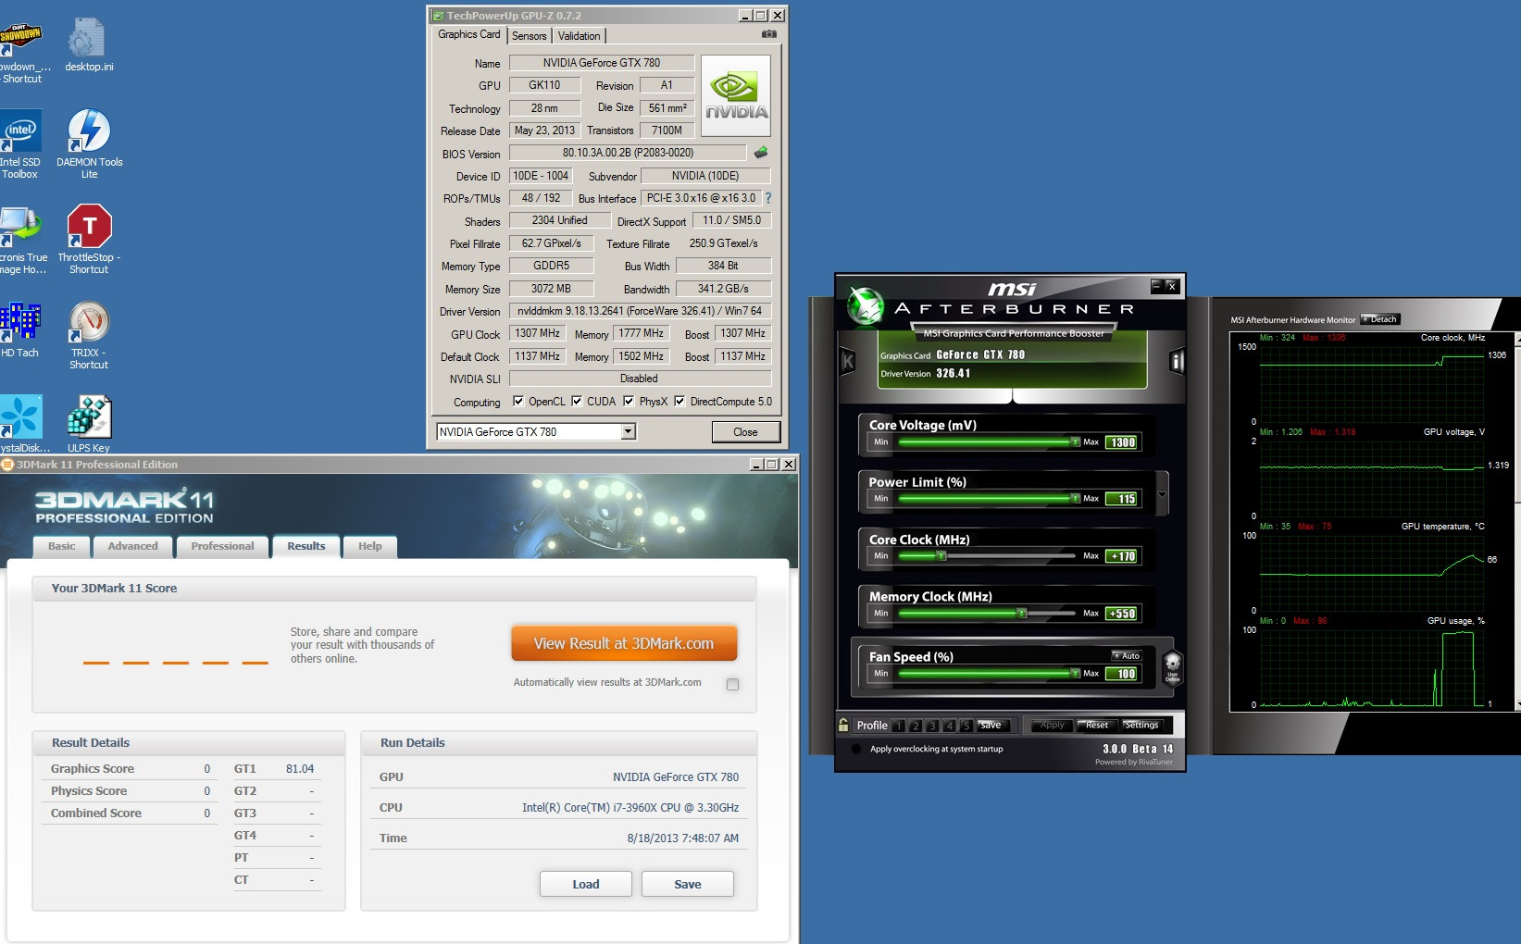Click the Save button in Run Details
The image size is (1521, 944).
[x=687, y=884]
